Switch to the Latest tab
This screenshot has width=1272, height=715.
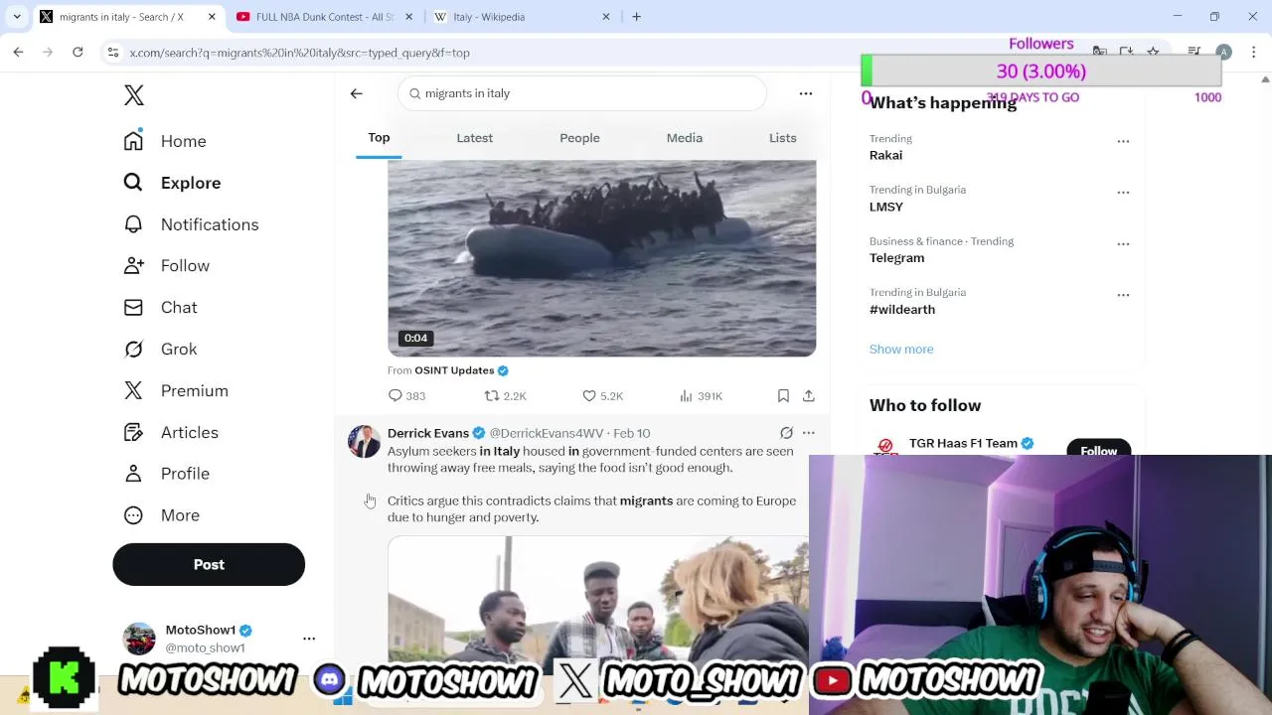pyautogui.click(x=475, y=138)
